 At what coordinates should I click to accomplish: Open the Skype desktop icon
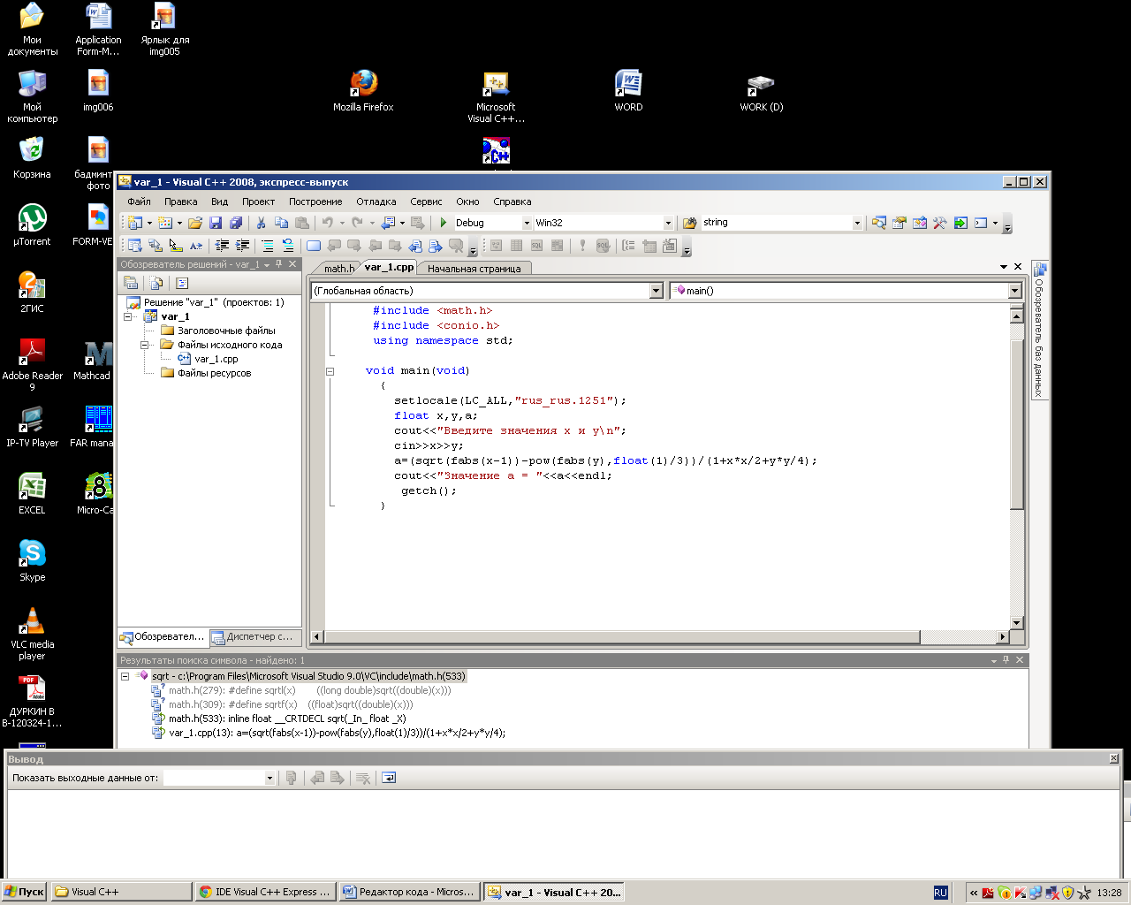(32, 561)
